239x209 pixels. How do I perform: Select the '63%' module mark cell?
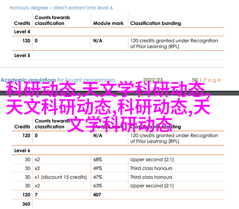pos(98,186)
